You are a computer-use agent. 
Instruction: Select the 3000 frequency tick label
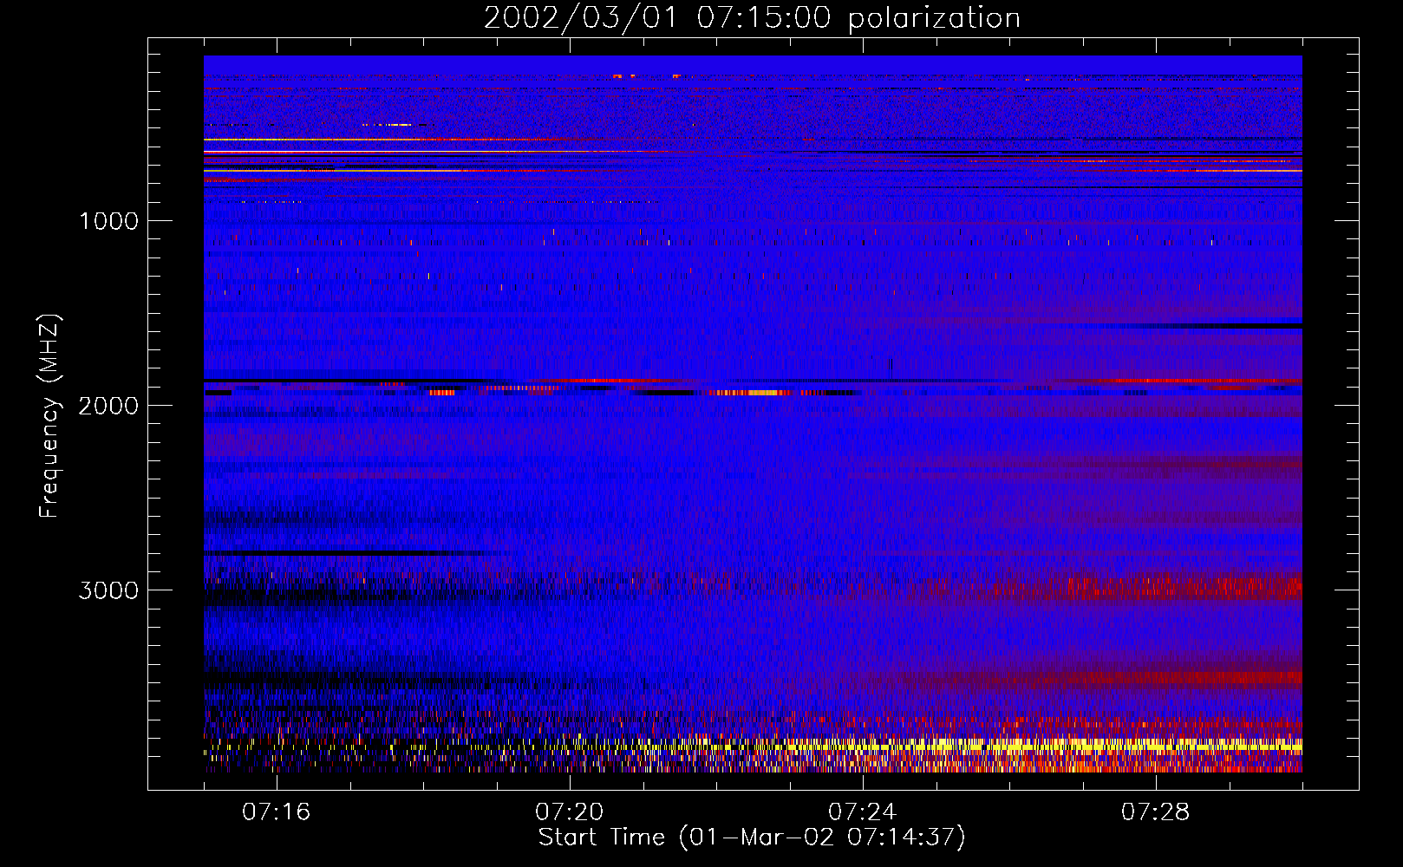pyautogui.click(x=108, y=590)
